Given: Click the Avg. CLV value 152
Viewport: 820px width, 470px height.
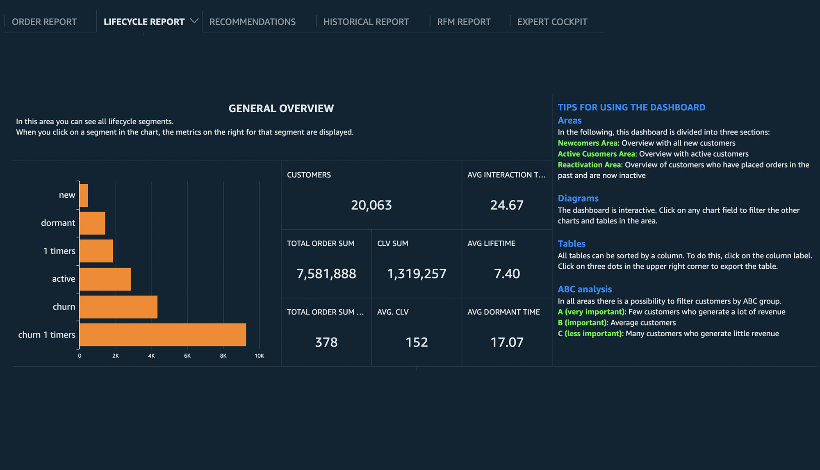Looking at the screenshot, I should [x=416, y=342].
